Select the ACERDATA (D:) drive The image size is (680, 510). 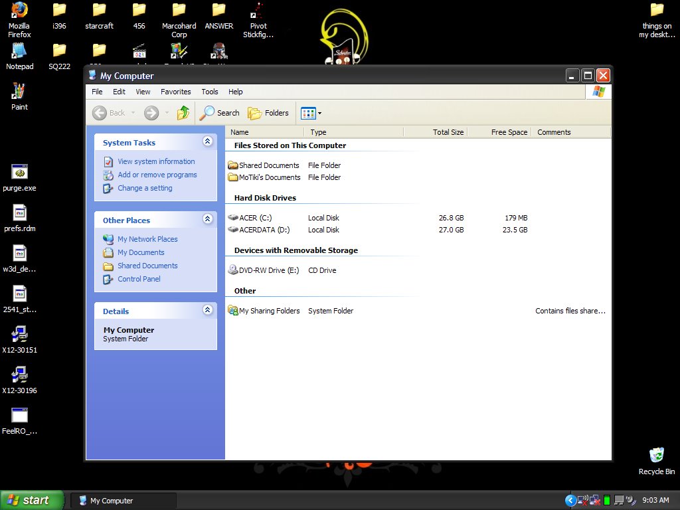(259, 230)
